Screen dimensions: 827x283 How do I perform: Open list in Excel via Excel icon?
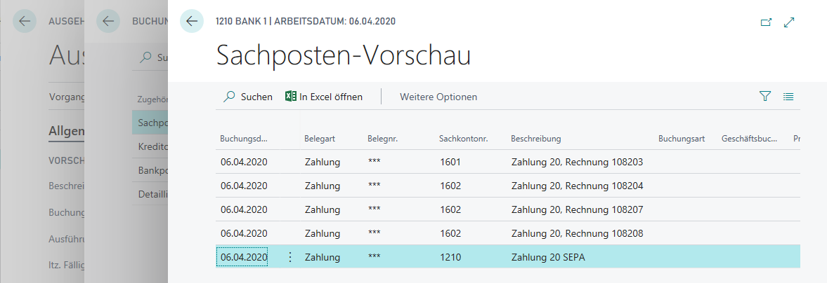(x=290, y=97)
